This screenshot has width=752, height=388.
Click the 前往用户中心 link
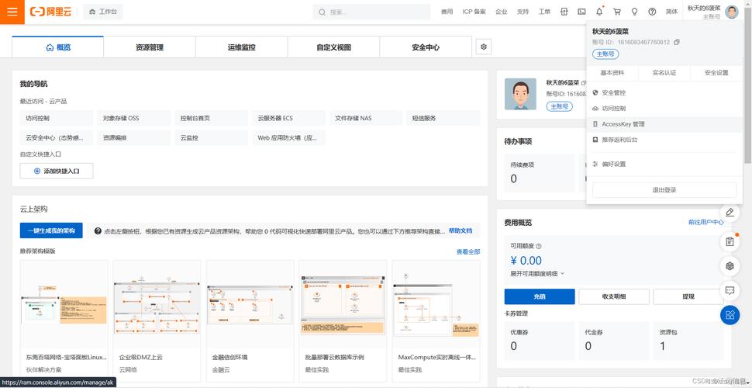coord(706,223)
